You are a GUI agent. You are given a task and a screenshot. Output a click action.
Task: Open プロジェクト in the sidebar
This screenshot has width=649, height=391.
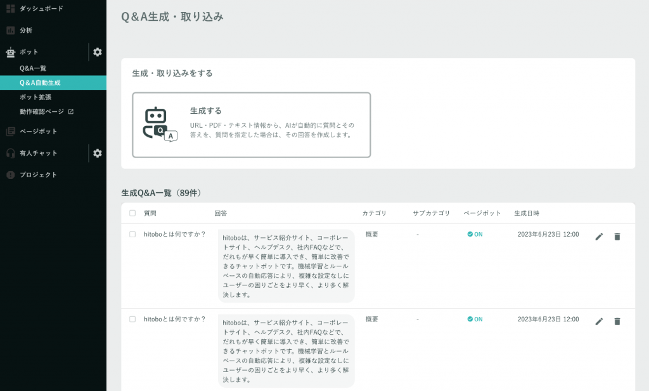(x=39, y=175)
